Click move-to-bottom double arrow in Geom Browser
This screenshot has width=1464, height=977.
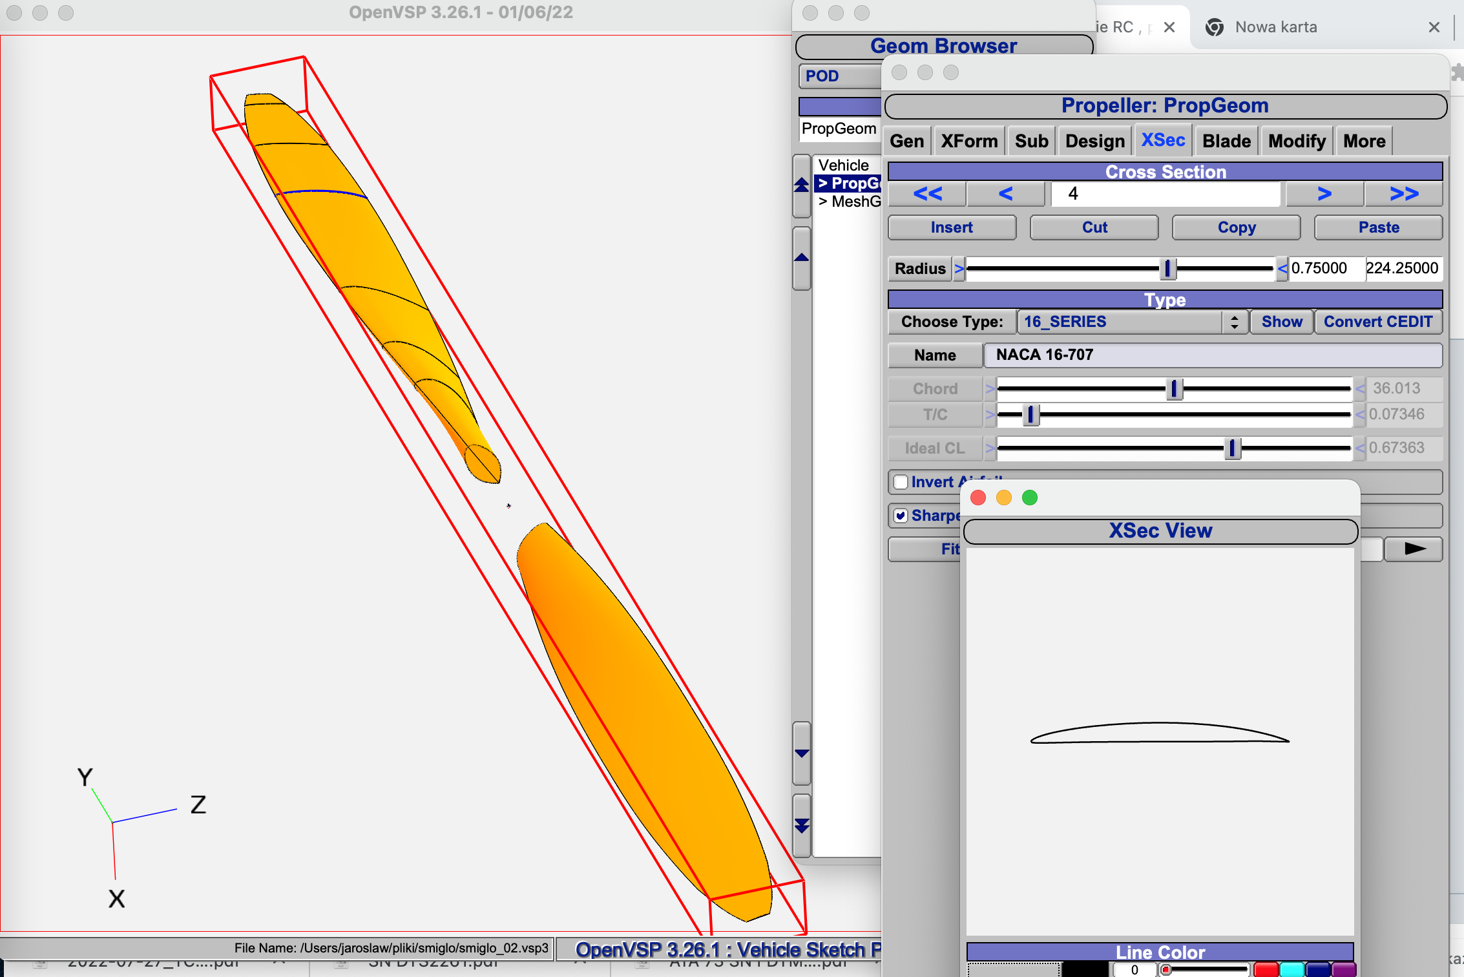coord(802,826)
